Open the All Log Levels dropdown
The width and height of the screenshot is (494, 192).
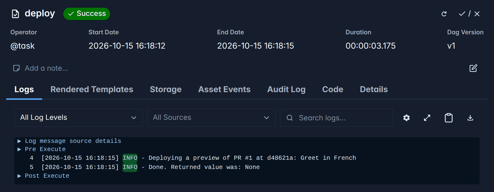tap(79, 118)
